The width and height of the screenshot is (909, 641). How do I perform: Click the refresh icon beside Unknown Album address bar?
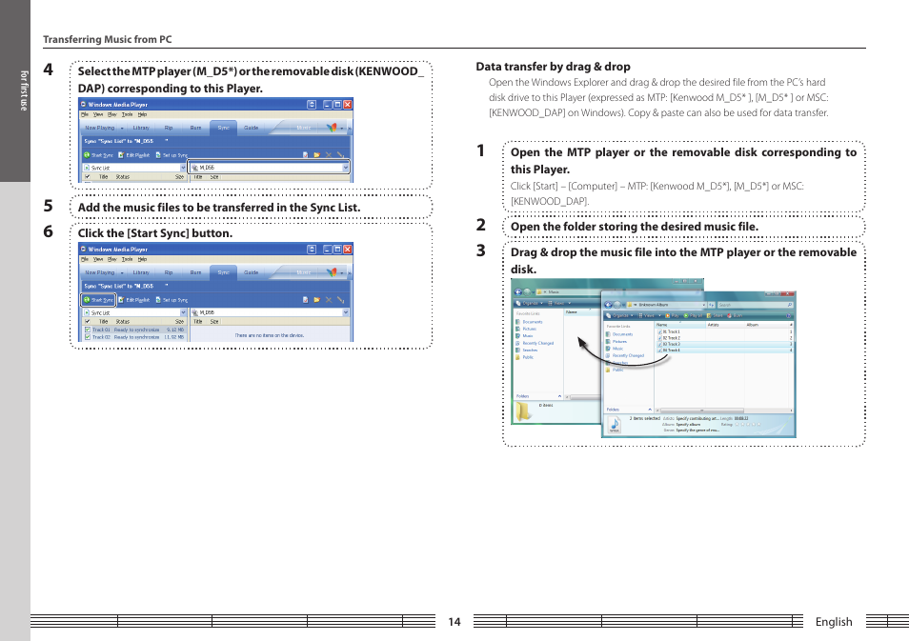click(x=712, y=305)
